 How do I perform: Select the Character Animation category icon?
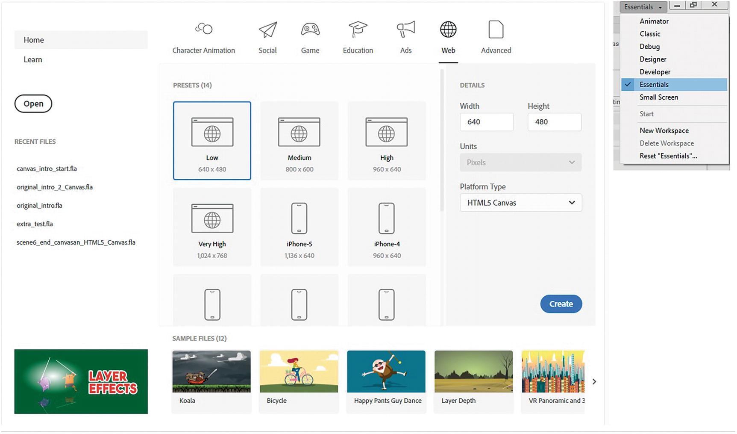click(x=204, y=29)
